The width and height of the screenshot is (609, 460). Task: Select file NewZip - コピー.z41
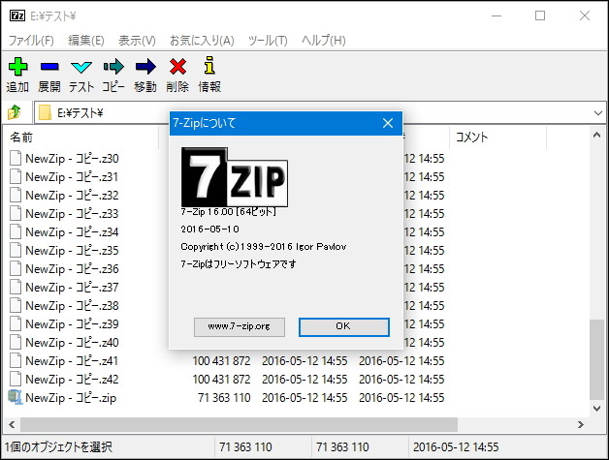pyautogui.click(x=72, y=361)
